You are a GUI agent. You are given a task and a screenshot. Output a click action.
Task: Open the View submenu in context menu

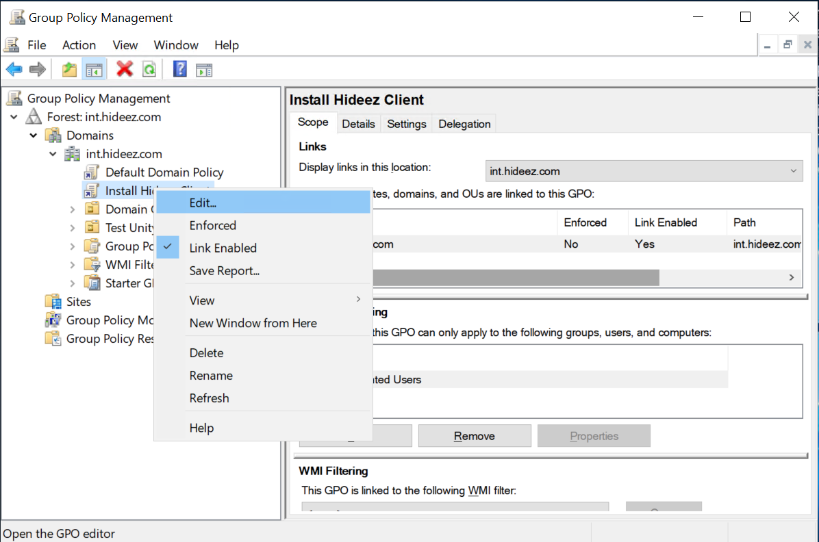click(264, 300)
